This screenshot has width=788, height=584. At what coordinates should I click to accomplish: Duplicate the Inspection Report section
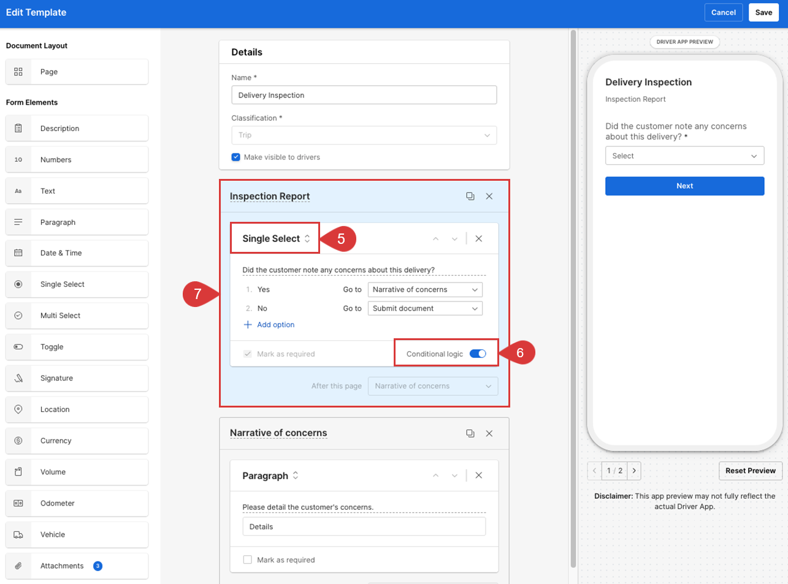pyautogui.click(x=470, y=195)
